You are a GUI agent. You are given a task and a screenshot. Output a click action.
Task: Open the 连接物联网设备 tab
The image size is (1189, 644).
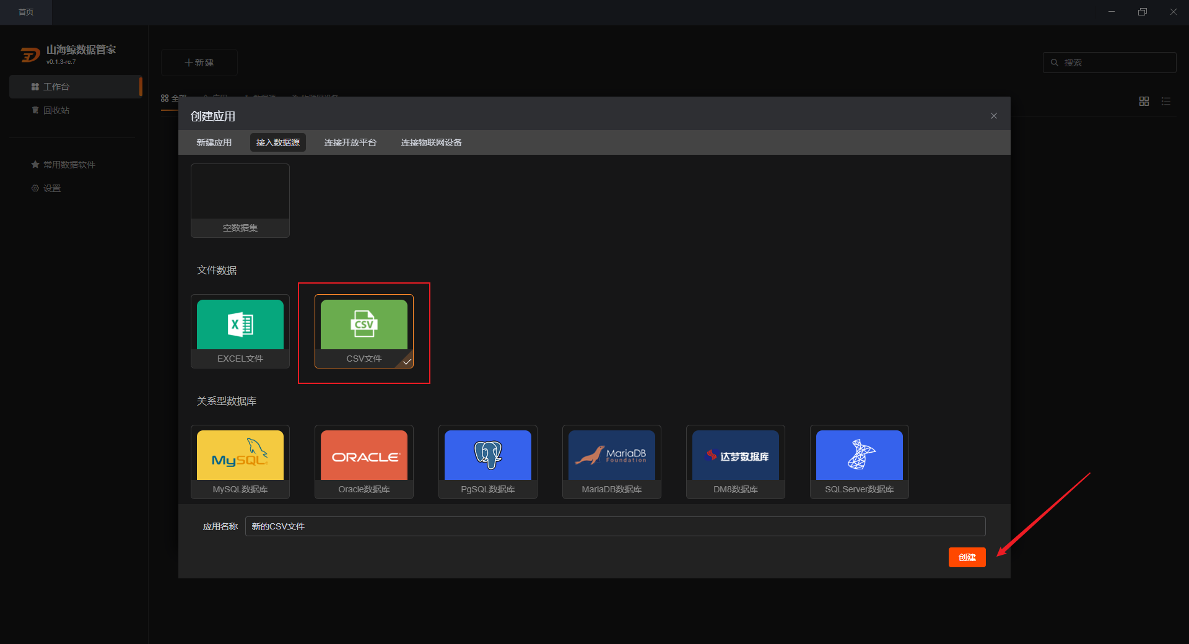432,142
